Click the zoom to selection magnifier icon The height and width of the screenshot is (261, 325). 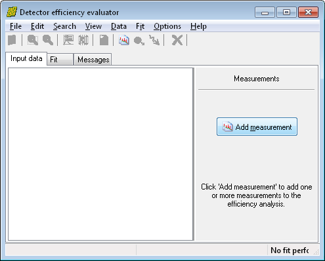(33, 40)
